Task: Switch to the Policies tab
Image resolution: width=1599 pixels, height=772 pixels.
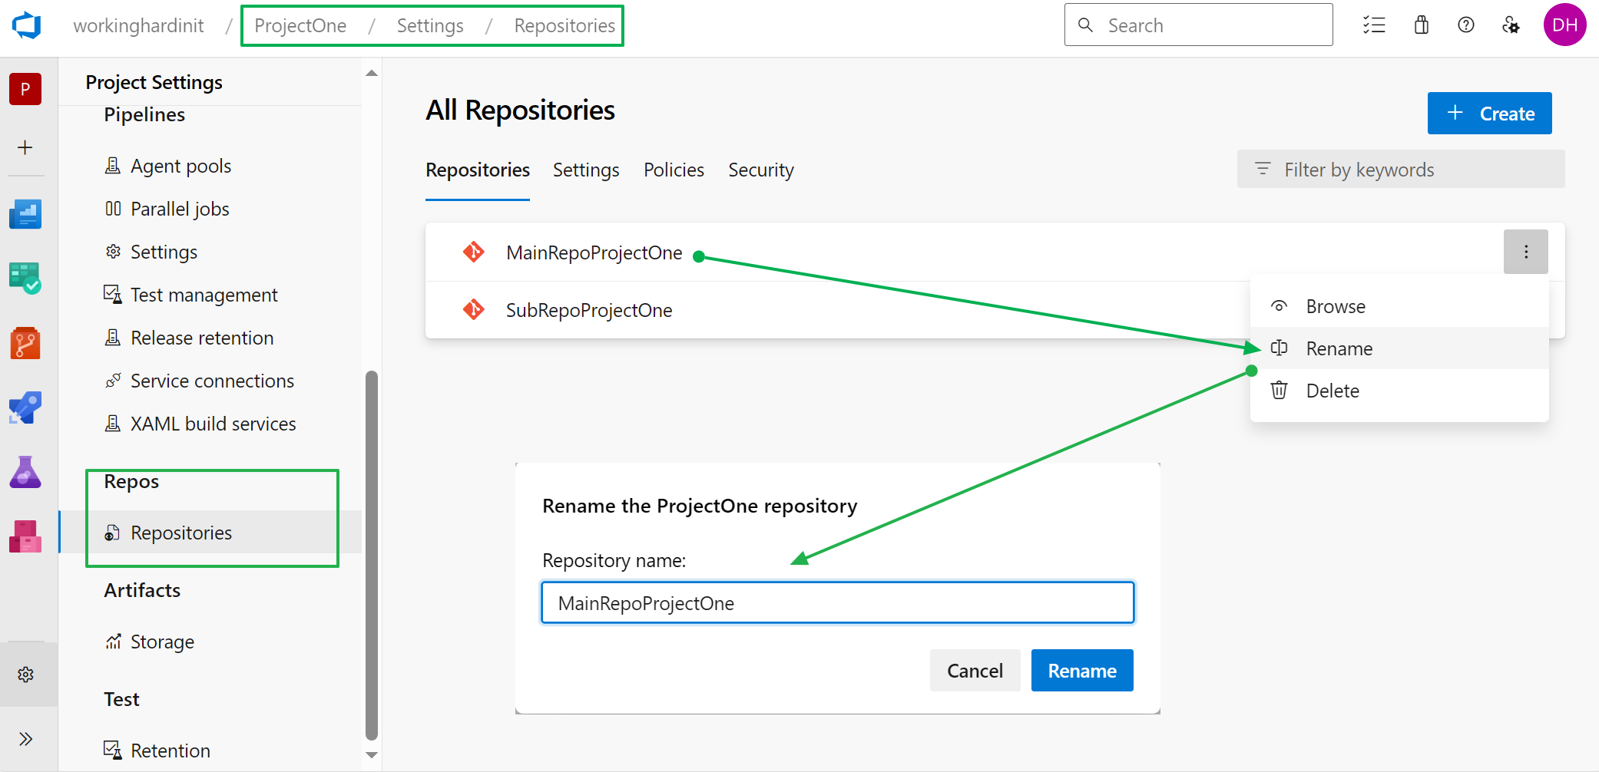Action: point(674,170)
